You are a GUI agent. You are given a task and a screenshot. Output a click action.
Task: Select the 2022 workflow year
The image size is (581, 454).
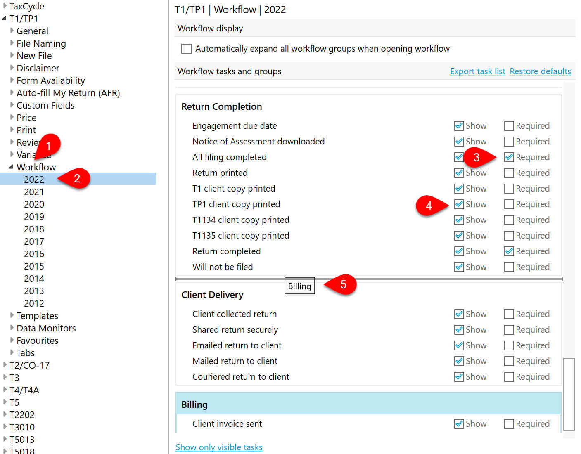(x=34, y=180)
